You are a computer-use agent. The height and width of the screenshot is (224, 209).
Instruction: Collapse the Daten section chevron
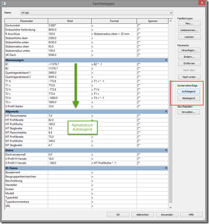click(166, 150)
